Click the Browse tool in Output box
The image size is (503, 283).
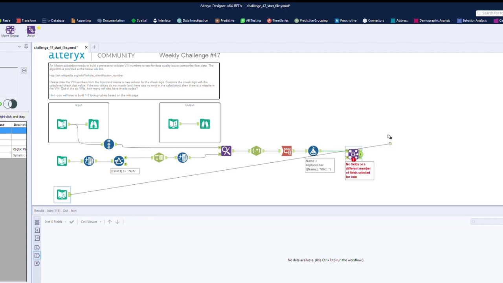click(205, 124)
